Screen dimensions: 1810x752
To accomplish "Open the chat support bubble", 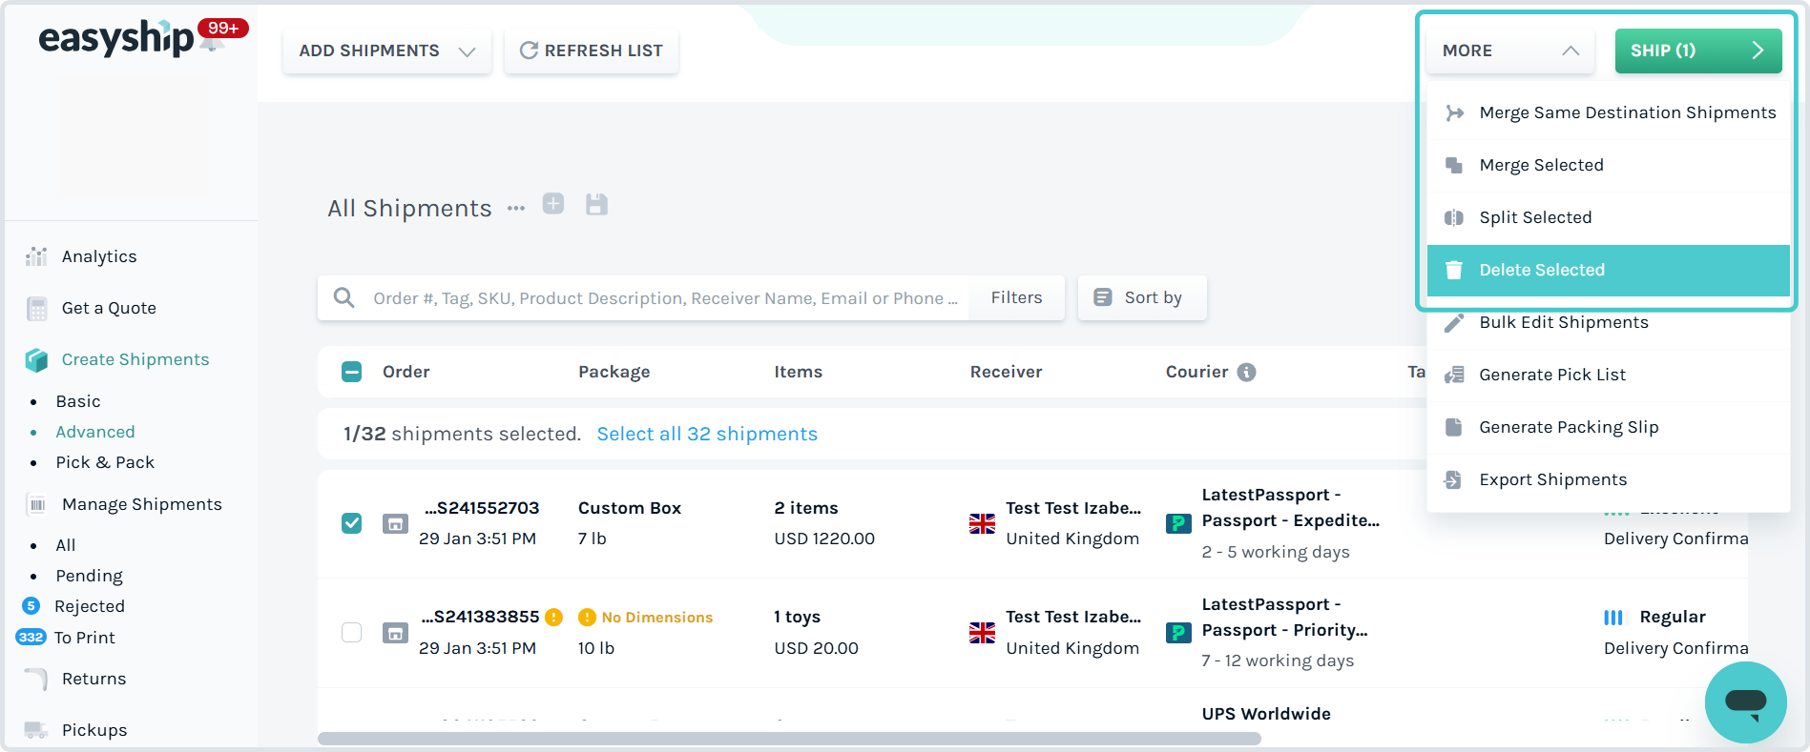I will pyautogui.click(x=1745, y=702).
